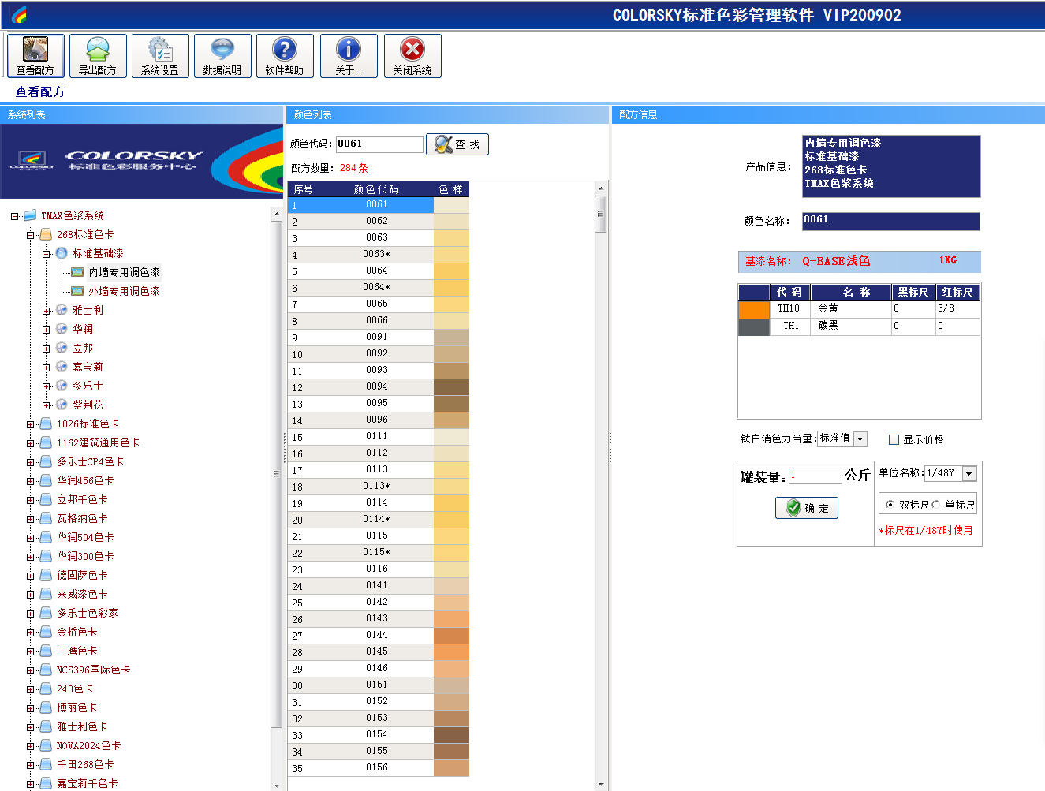The width and height of the screenshot is (1045, 791).
Task: Expand the 雅士利 tree node
Action: [47, 311]
